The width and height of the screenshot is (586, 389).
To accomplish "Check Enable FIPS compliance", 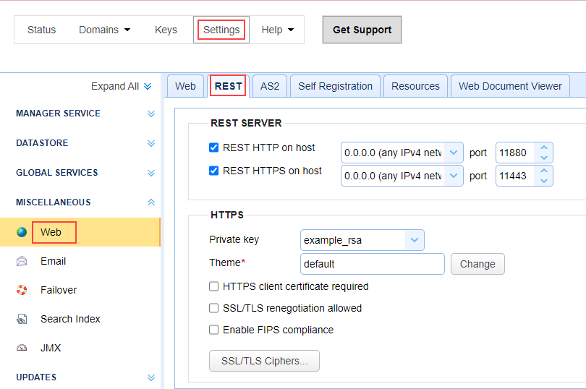I will click(213, 330).
